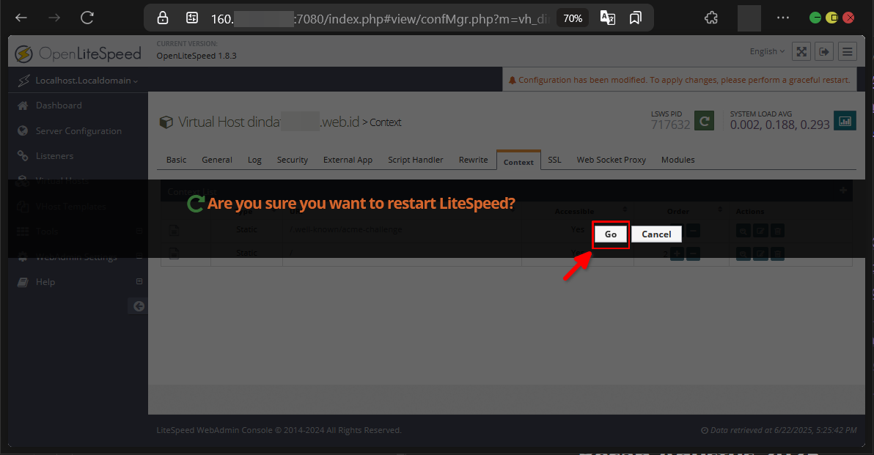The width and height of the screenshot is (874, 455).
Task: Open the English language dropdown
Action: [767, 51]
